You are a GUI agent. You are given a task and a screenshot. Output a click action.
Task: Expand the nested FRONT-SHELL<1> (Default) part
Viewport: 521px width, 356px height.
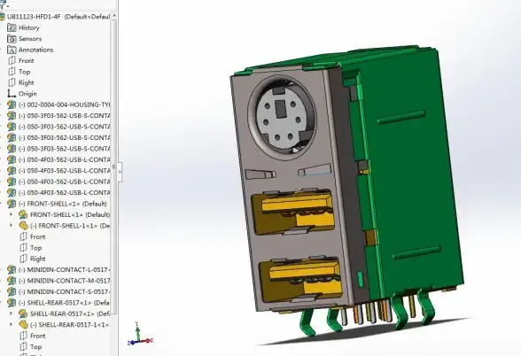pos(11,214)
